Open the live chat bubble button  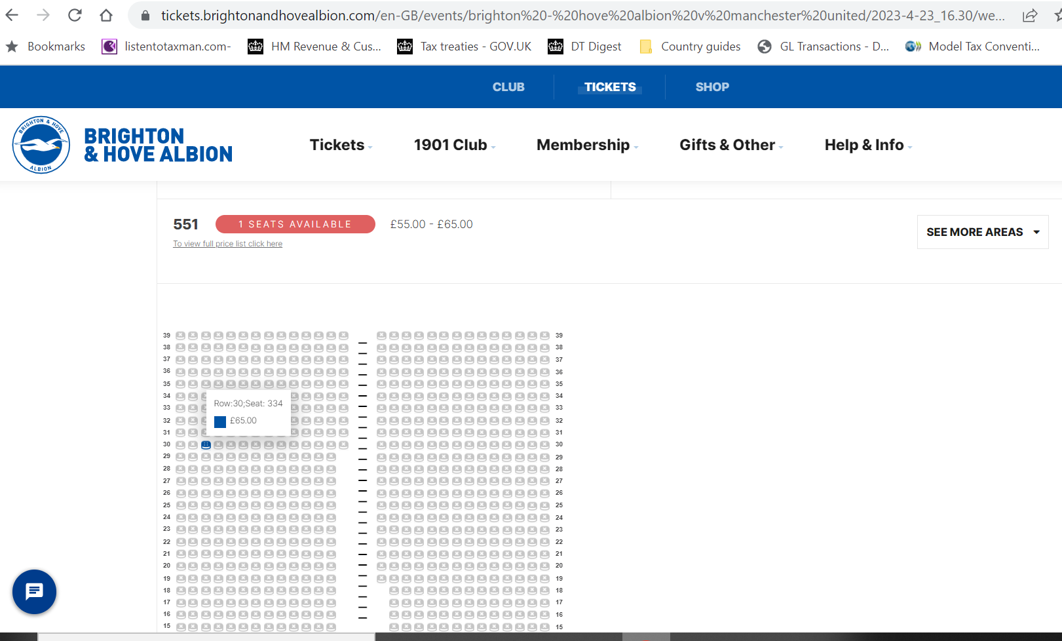[x=34, y=592]
